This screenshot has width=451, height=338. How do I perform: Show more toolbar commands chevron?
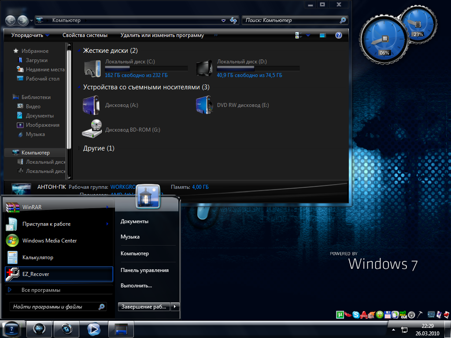click(x=216, y=35)
